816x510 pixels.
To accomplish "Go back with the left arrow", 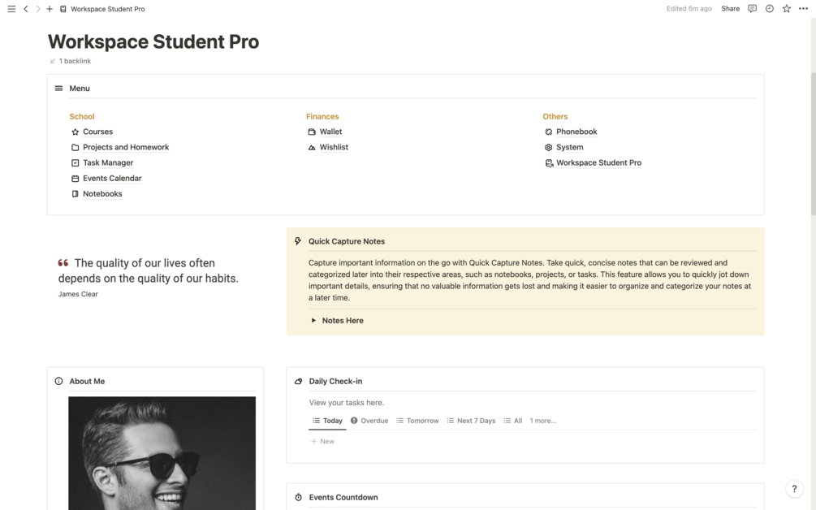I will 26,9.
